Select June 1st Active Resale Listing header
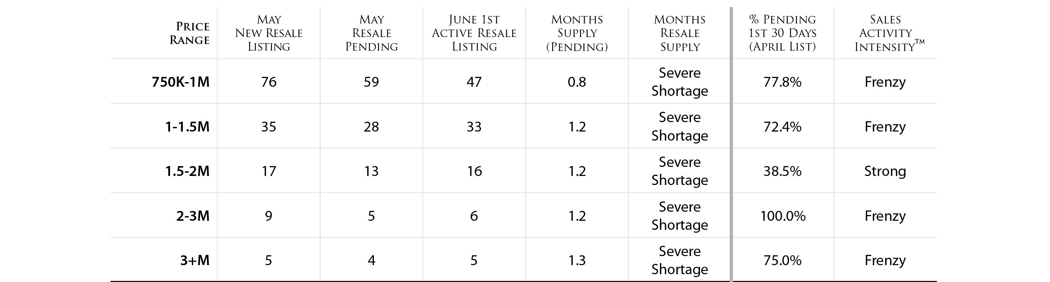This screenshot has height=282, width=1050. 474,33
